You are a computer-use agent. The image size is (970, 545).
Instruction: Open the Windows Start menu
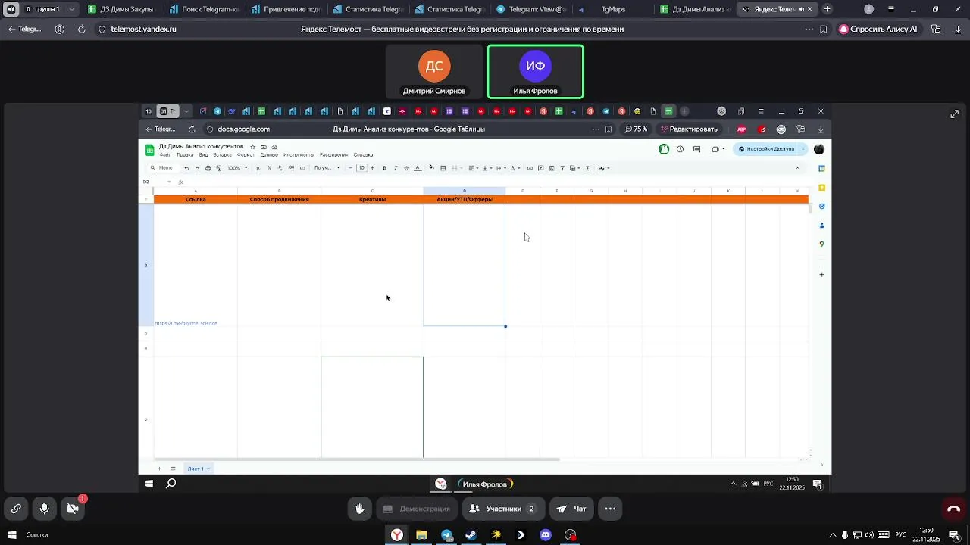point(11,535)
